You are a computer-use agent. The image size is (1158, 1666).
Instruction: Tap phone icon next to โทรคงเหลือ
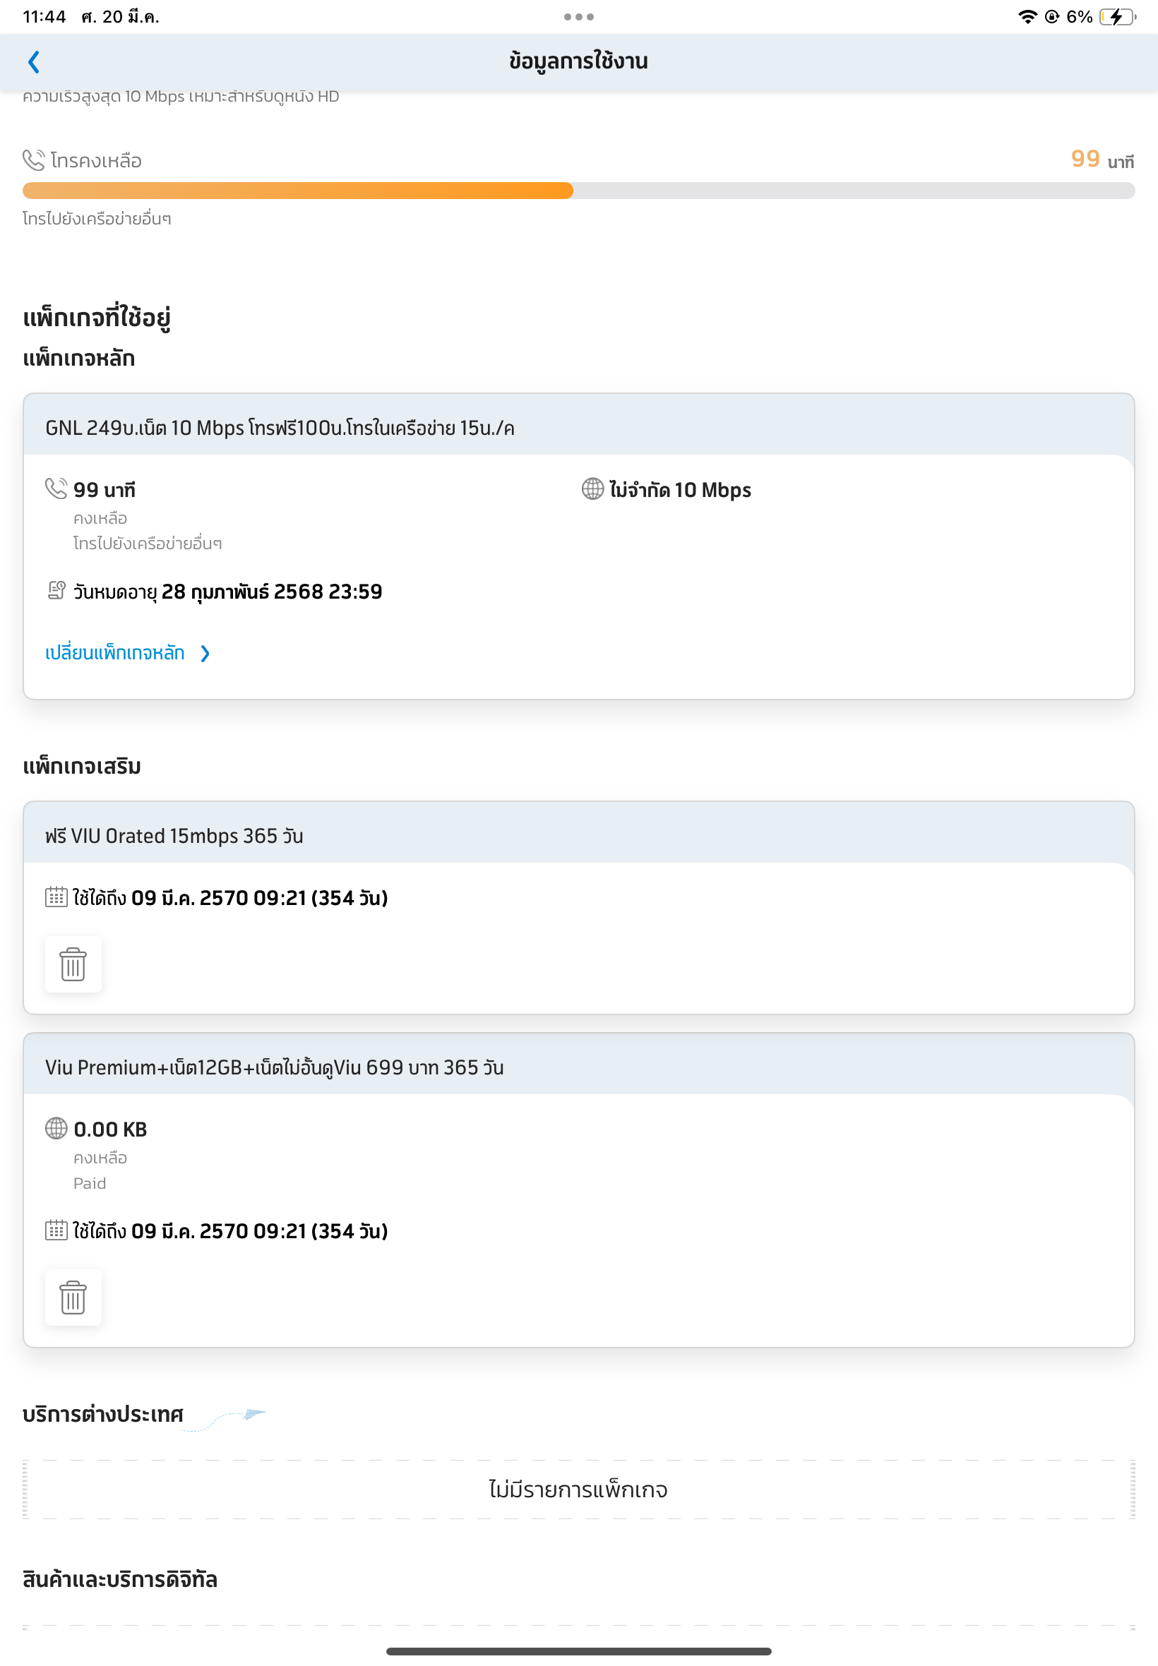tap(33, 160)
